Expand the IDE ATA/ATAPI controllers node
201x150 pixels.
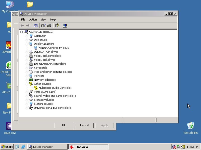(x=26, y=64)
